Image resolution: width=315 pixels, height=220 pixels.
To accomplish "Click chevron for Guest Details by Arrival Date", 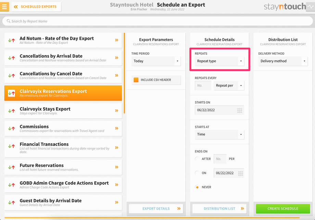I will [116, 202].
